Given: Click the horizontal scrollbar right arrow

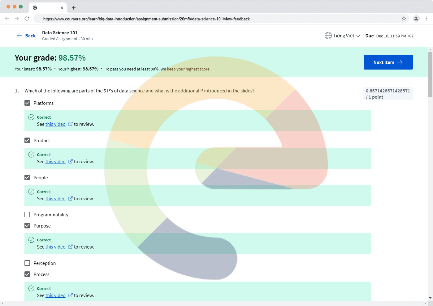Looking at the screenshot, I should tap(426, 304).
